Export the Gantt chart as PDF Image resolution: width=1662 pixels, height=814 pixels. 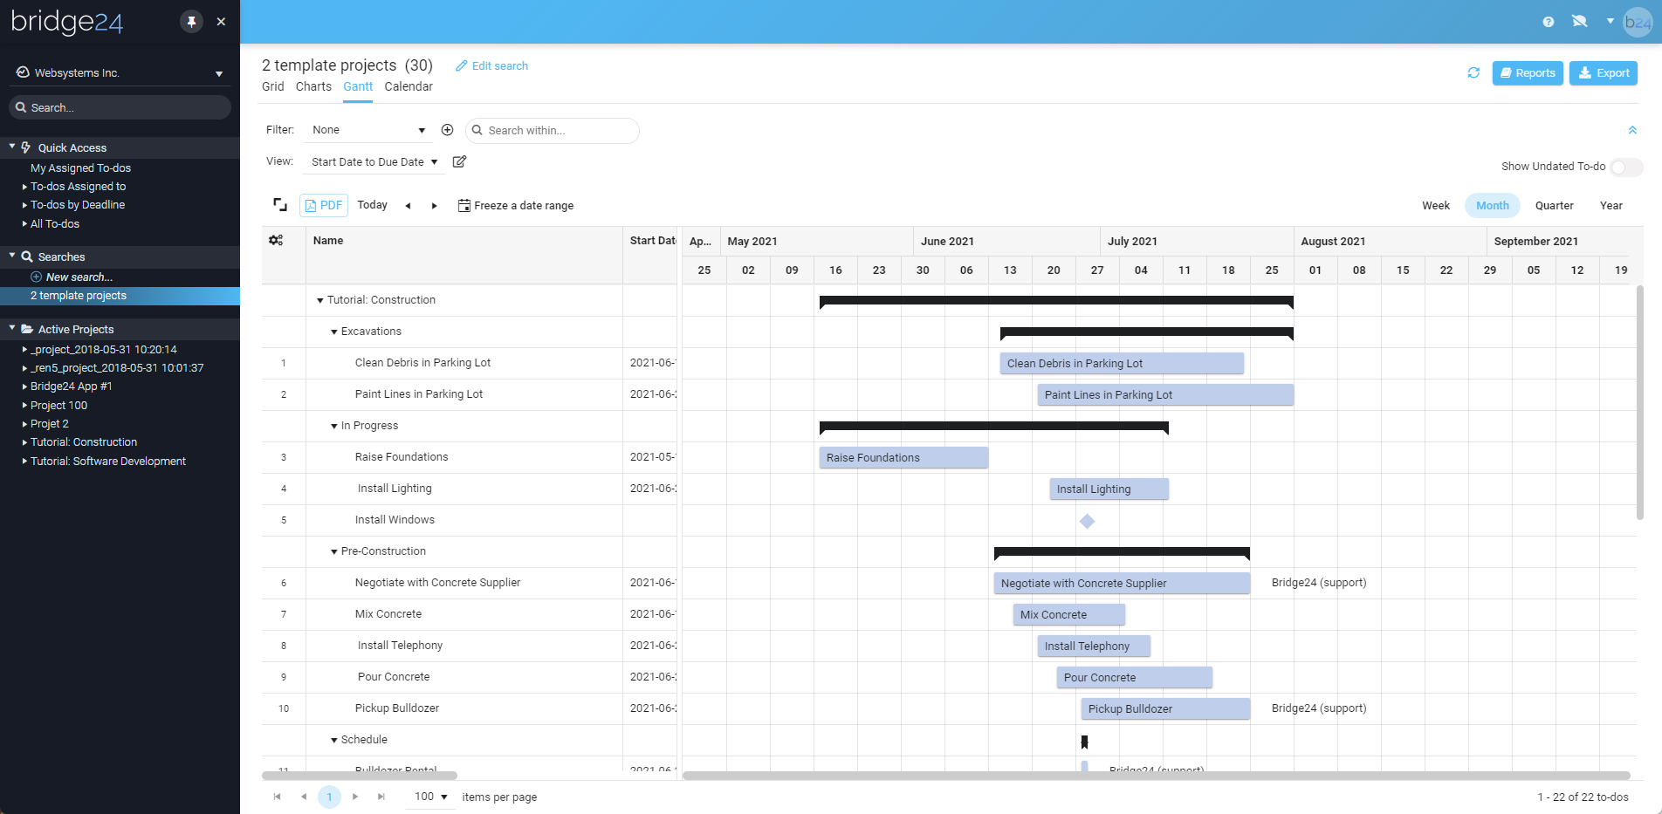pyautogui.click(x=323, y=205)
